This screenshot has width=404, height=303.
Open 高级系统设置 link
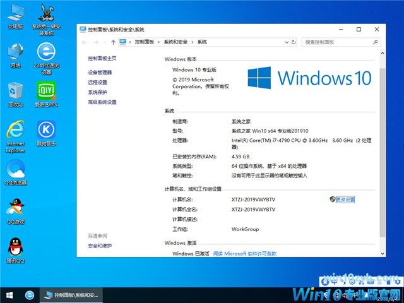pyautogui.click(x=102, y=102)
